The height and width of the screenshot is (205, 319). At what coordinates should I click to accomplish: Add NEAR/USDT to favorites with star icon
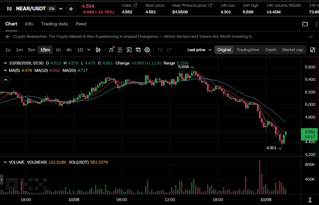(71, 9)
